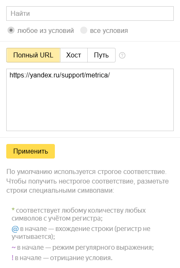Click the "любое из условий" label text

pos(46,31)
